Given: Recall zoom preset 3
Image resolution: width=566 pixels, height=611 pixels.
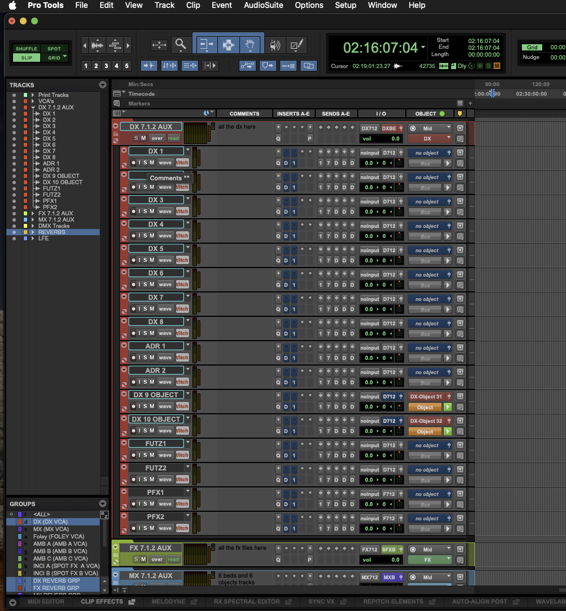Looking at the screenshot, I should (106, 66).
